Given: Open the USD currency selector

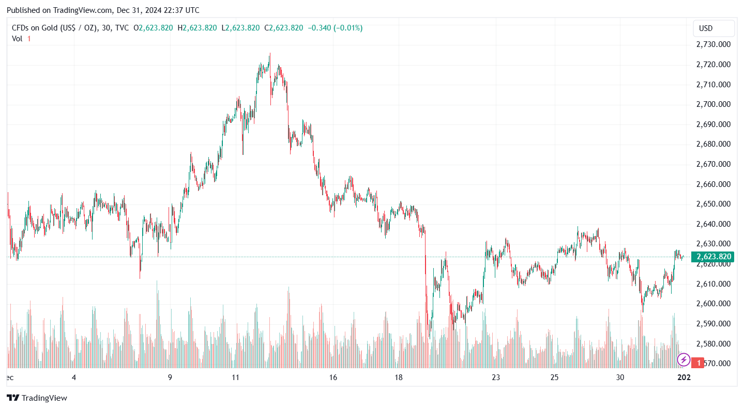Looking at the screenshot, I should point(713,28).
